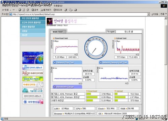The image size is (168, 121).
Task: Click the 649 kB/s download value
Action: (73, 57)
